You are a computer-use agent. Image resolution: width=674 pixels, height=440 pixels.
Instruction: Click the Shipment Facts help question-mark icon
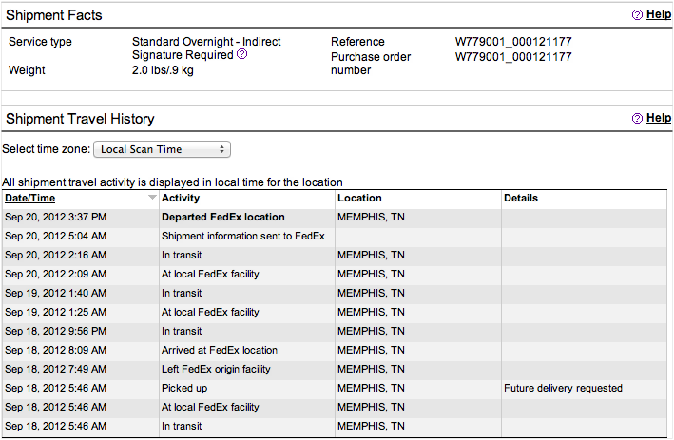coord(637,15)
